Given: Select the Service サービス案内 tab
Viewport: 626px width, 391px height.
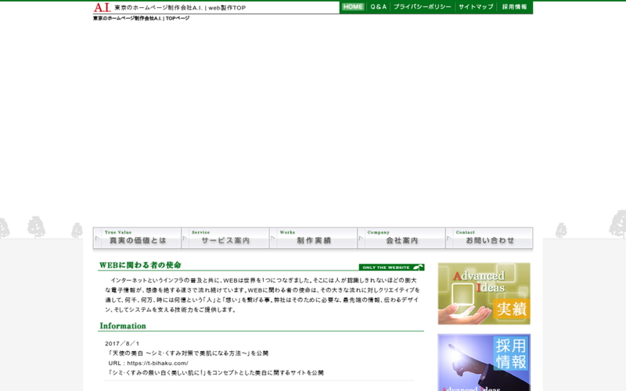Looking at the screenshot, I should tap(225, 239).
